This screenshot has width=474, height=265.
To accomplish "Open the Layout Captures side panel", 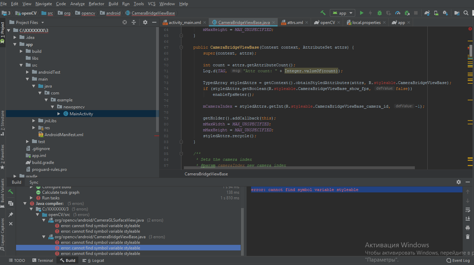I will 3,235.
